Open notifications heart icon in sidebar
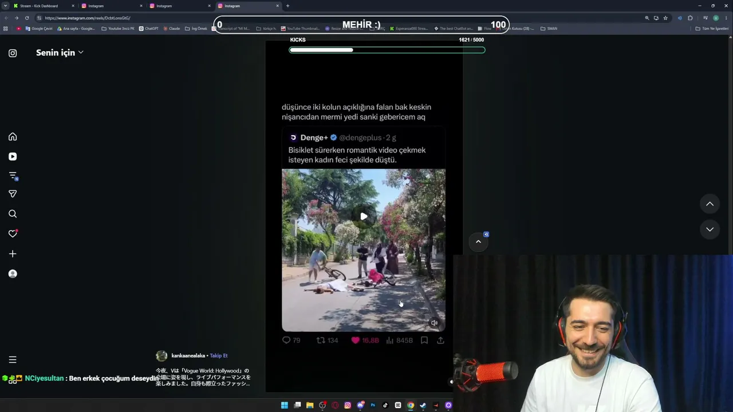 (x=13, y=233)
